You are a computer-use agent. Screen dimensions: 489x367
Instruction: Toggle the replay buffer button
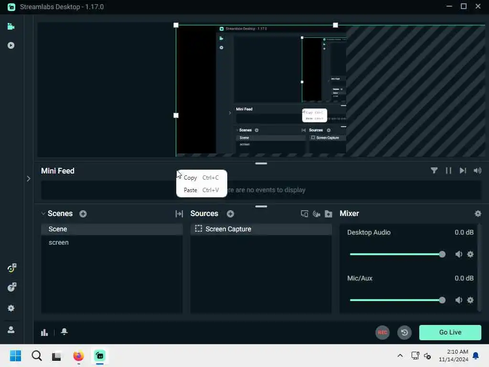404,333
